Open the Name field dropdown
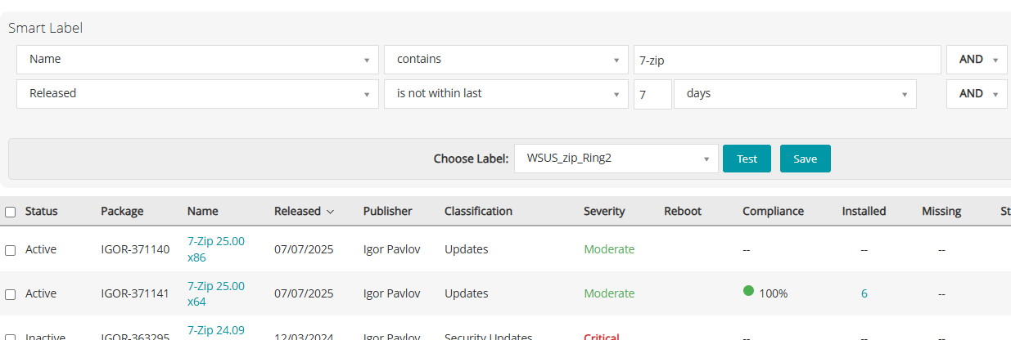This screenshot has width=1011, height=340. 197,60
